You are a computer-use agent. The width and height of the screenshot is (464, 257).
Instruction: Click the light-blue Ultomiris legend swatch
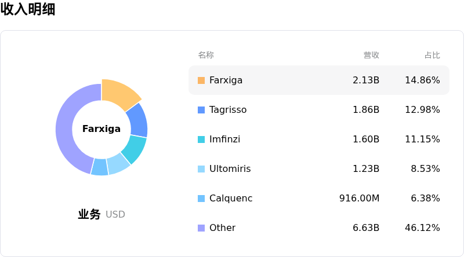pos(201,169)
